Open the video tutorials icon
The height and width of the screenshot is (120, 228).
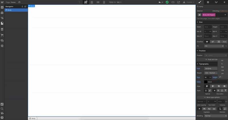point(2,113)
